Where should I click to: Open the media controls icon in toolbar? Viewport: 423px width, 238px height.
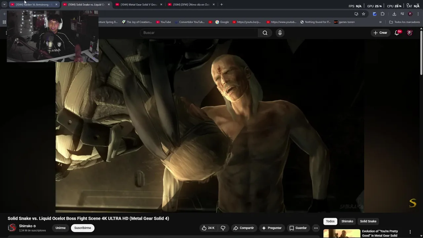coord(402,14)
